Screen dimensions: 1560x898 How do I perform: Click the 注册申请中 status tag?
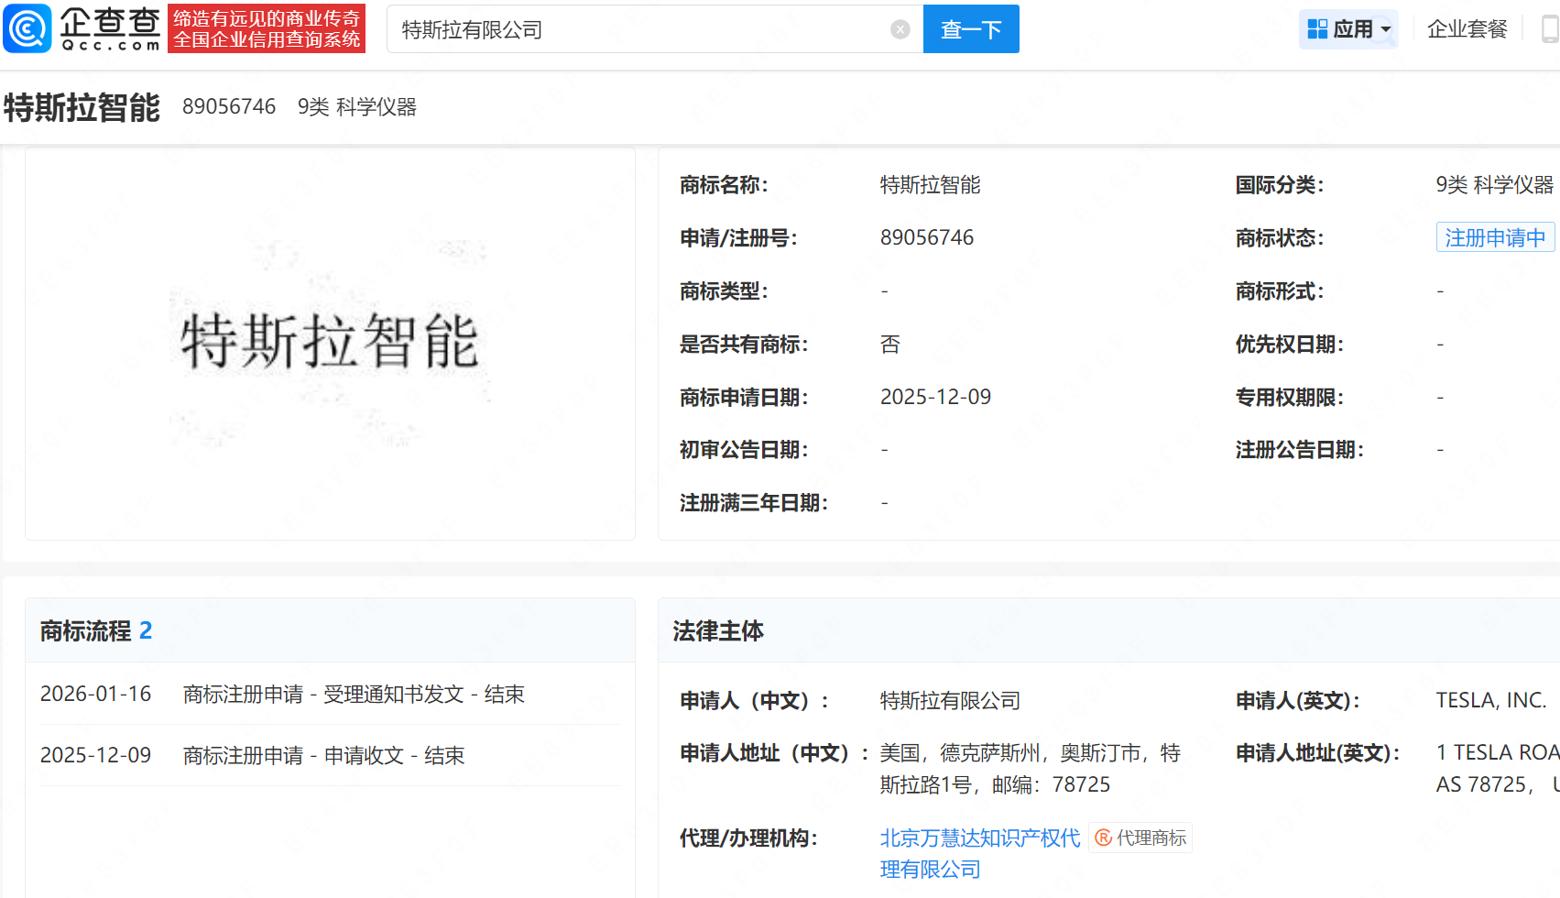[1494, 238]
